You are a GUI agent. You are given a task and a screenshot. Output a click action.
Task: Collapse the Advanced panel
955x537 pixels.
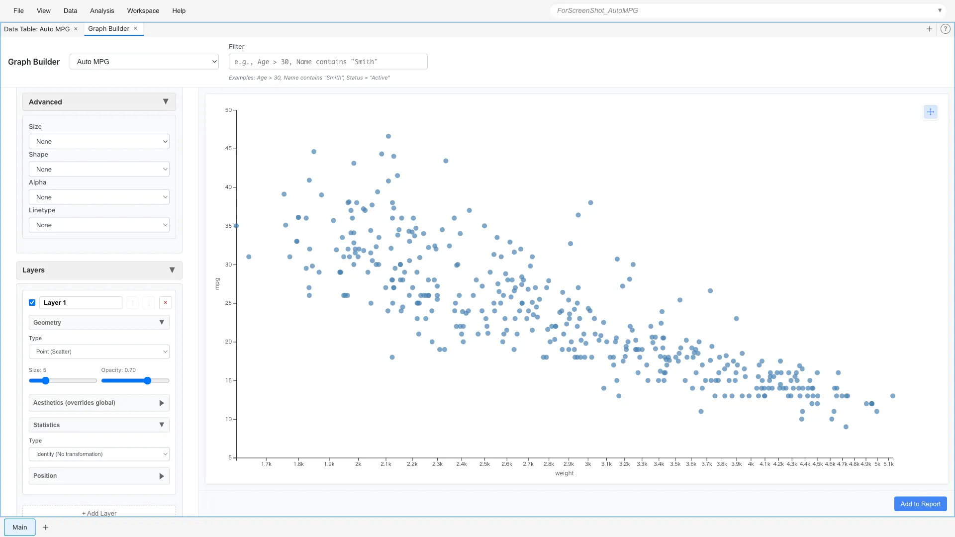tap(166, 101)
